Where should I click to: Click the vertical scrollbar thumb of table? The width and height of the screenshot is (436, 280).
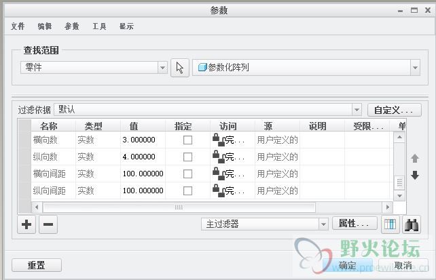coord(399,183)
